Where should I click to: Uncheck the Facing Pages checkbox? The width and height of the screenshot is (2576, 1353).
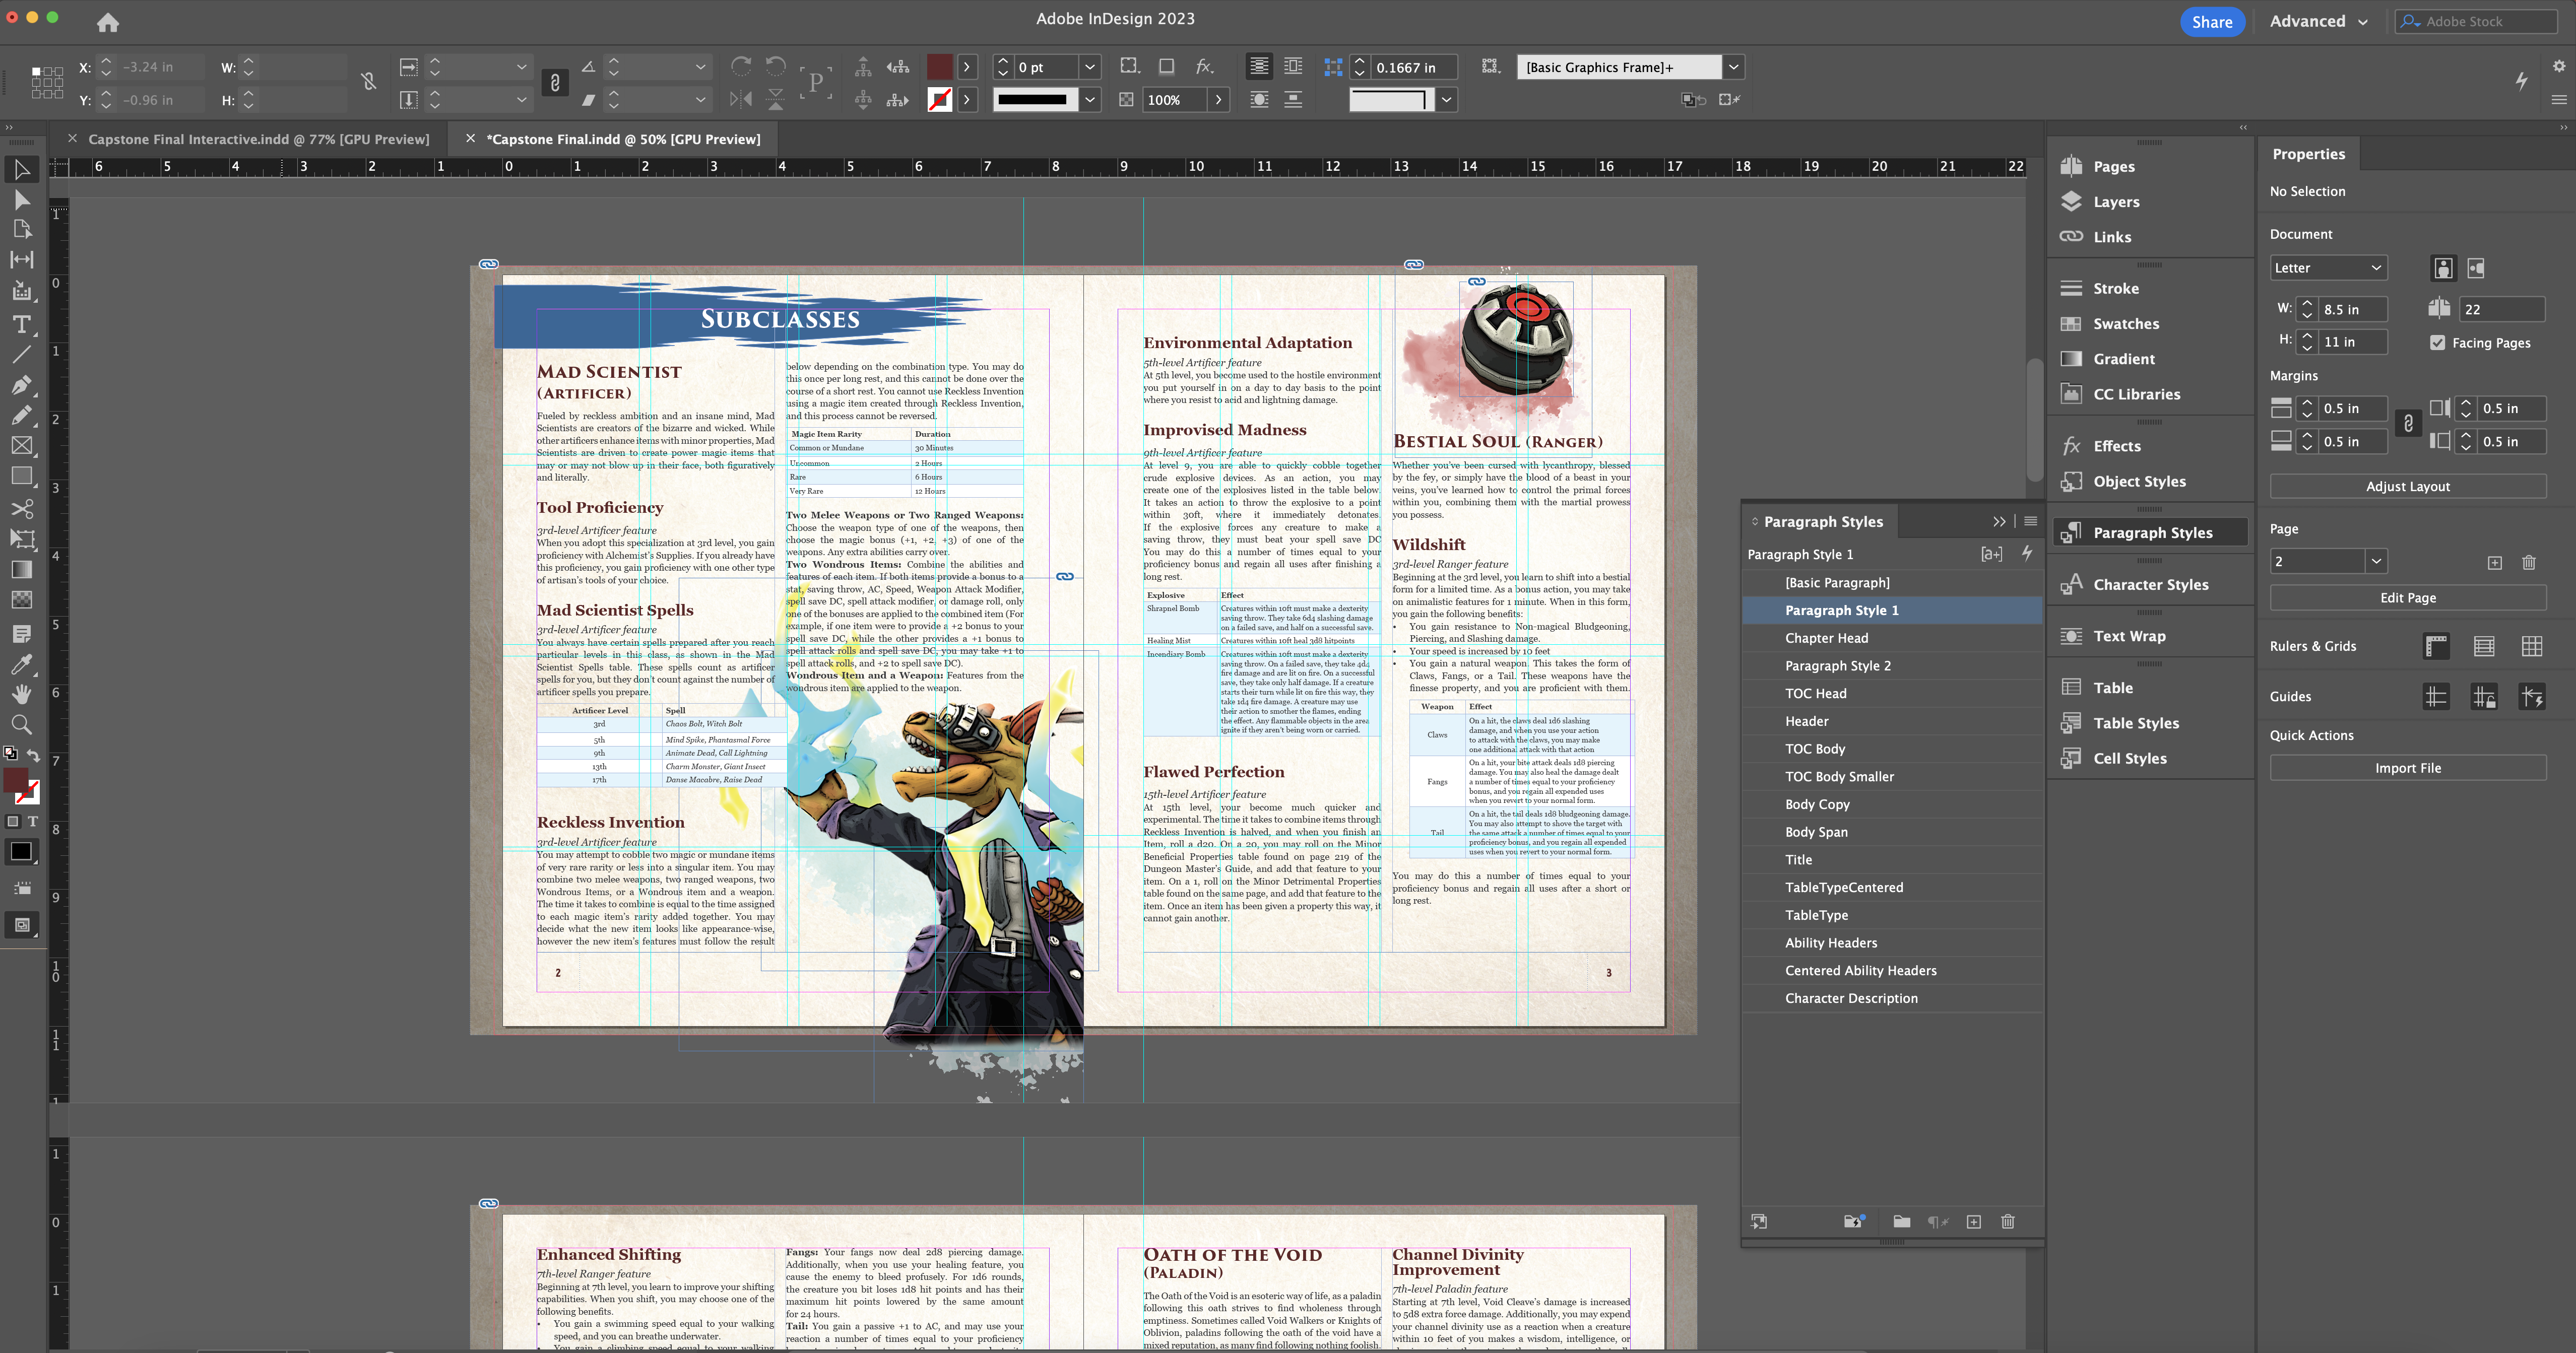point(2438,343)
